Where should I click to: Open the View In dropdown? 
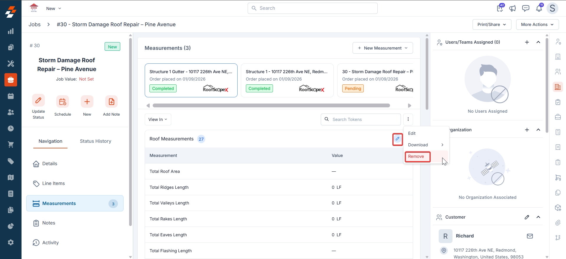click(x=158, y=119)
